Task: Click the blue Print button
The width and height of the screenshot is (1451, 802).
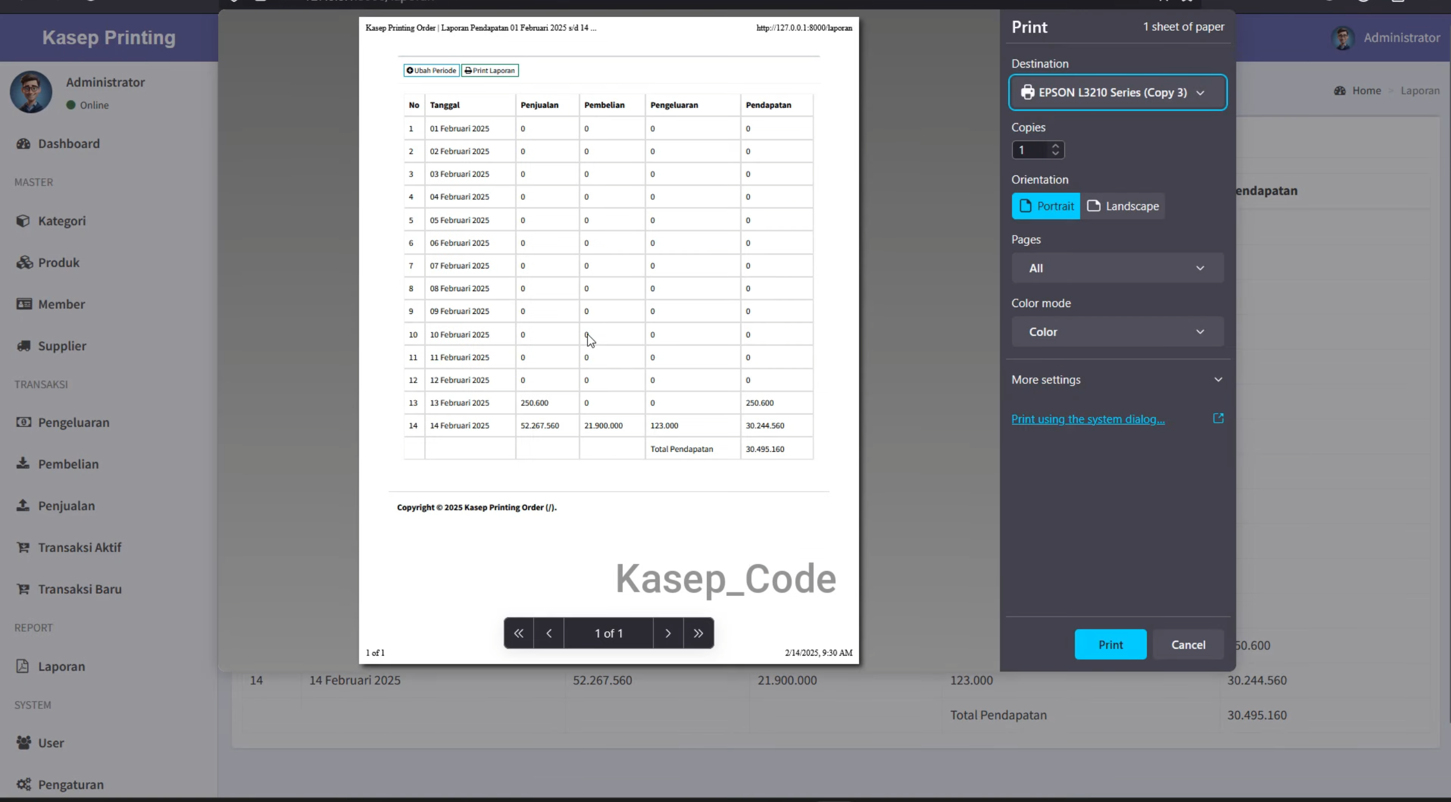Action: click(x=1110, y=644)
